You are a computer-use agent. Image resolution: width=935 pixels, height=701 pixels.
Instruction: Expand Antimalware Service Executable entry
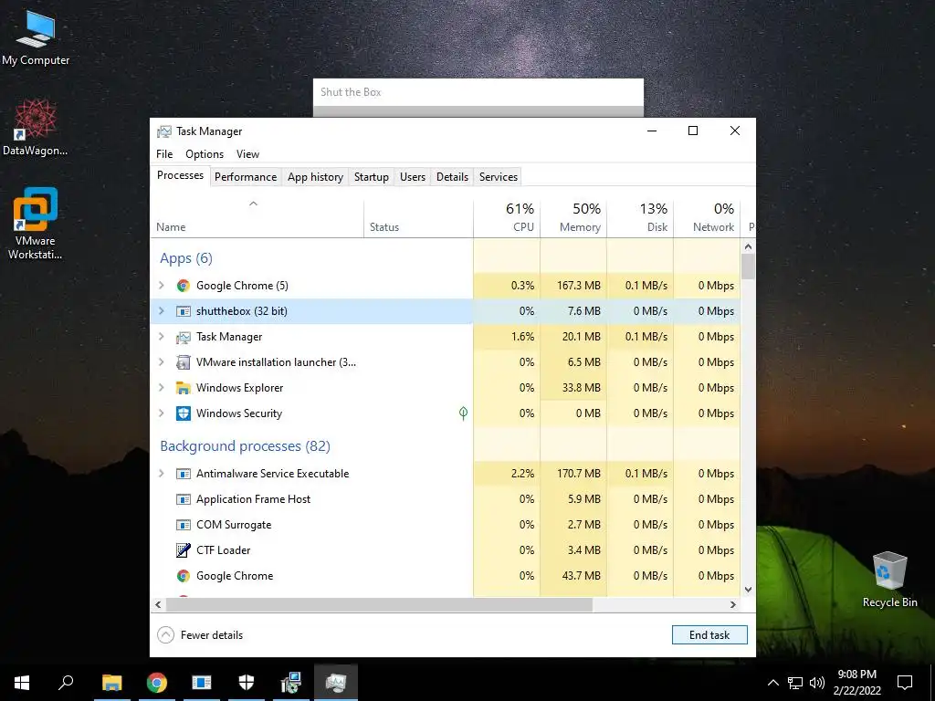click(x=161, y=474)
